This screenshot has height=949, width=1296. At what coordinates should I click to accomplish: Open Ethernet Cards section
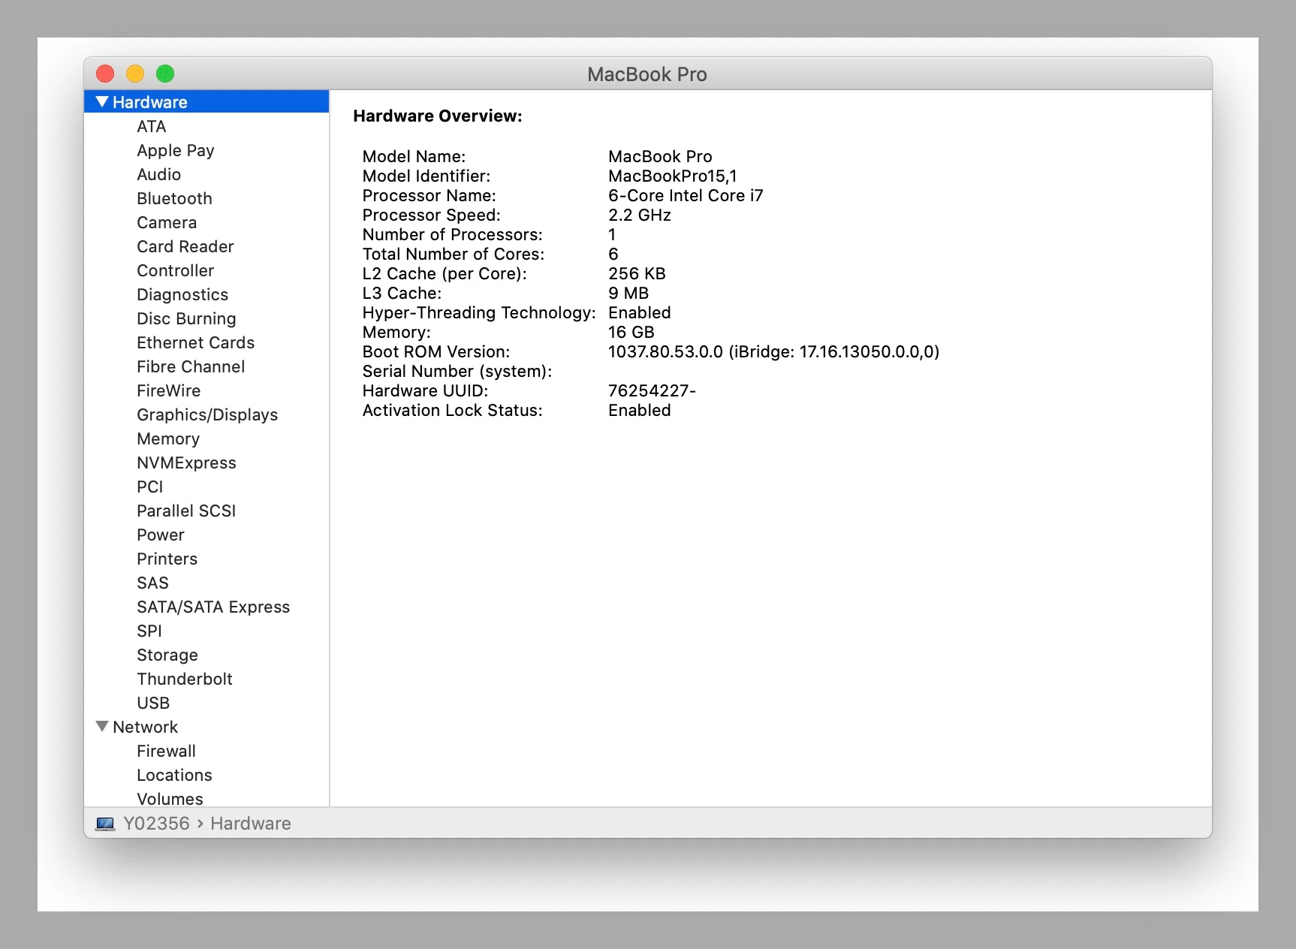coord(195,342)
